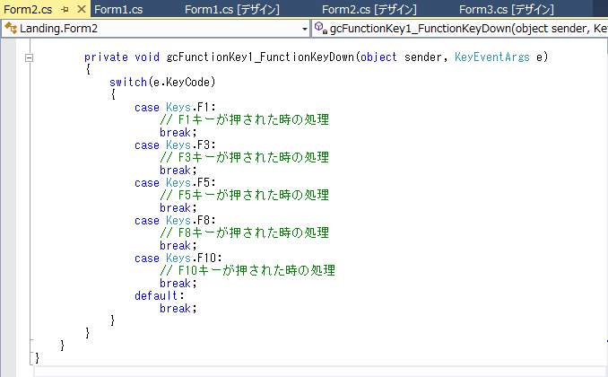This screenshot has width=608, height=377.
Task: Place cursor on switch keyword
Action: (x=128, y=82)
